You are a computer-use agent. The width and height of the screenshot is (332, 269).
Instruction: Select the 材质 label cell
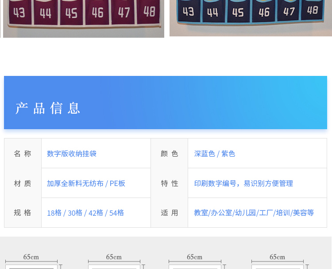[x=23, y=183]
